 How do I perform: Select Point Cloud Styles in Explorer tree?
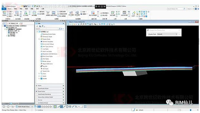click(x=48, y=56)
